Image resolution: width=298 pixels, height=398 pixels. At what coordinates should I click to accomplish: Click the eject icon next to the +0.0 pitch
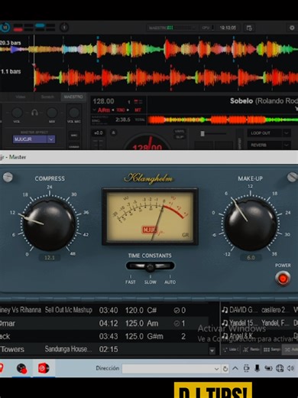pos(114,132)
